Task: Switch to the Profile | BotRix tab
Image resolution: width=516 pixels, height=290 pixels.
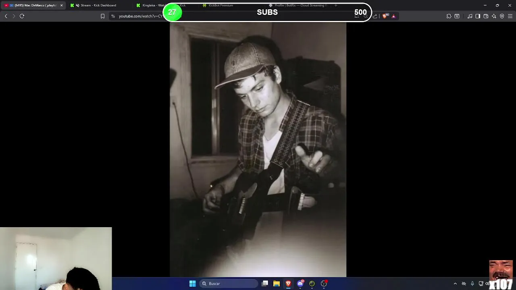Action: pos(298,5)
